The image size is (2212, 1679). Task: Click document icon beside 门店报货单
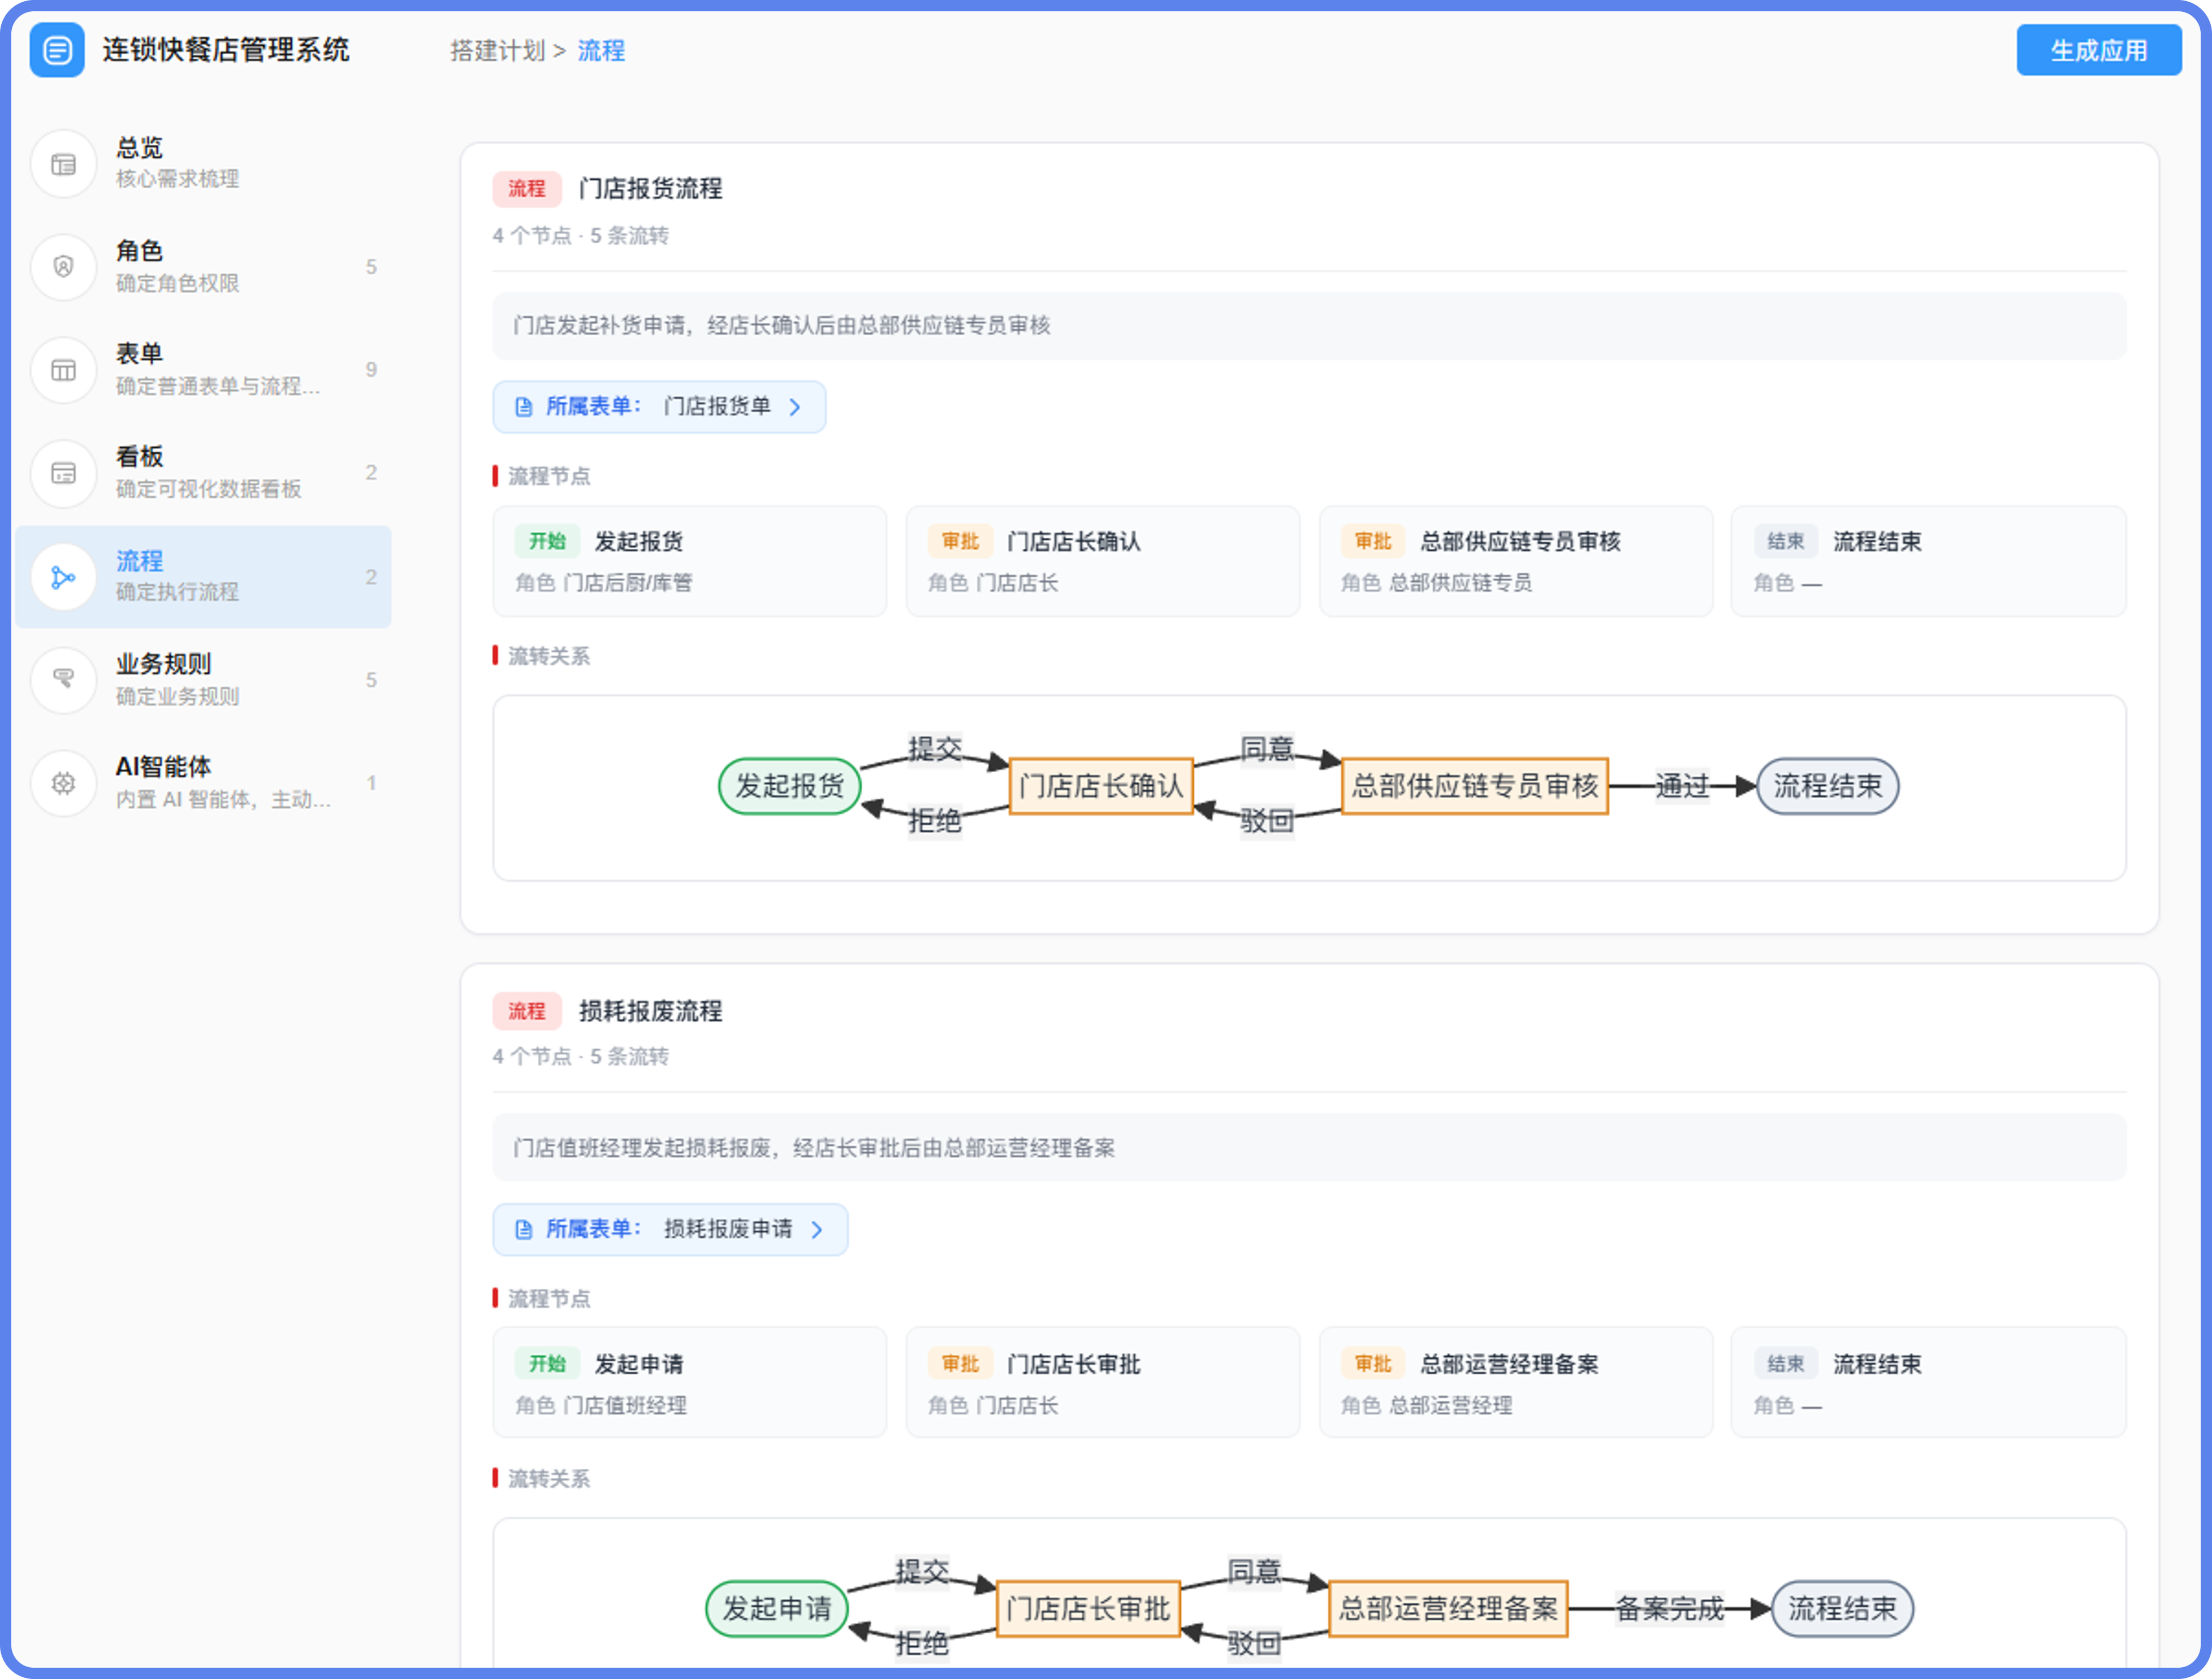[523, 407]
